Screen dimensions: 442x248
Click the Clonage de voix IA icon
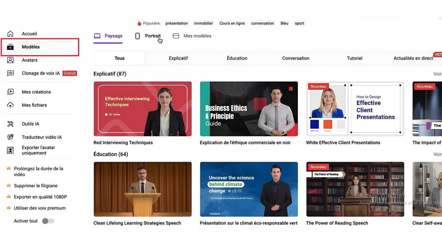(x=10, y=73)
